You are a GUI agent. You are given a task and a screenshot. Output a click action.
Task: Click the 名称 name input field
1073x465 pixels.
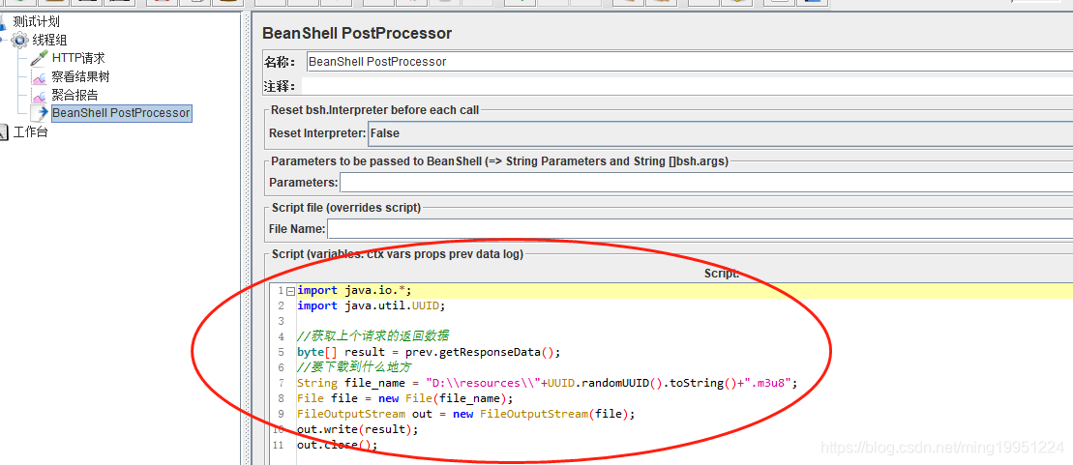click(x=687, y=62)
